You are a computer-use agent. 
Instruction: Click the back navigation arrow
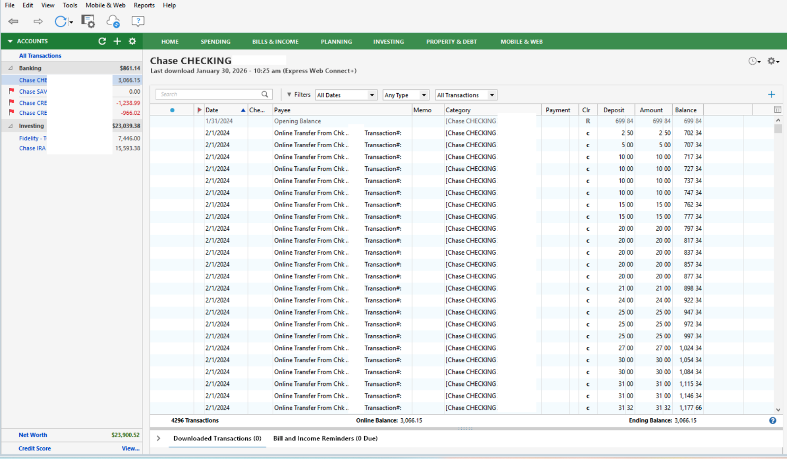click(x=13, y=21)
